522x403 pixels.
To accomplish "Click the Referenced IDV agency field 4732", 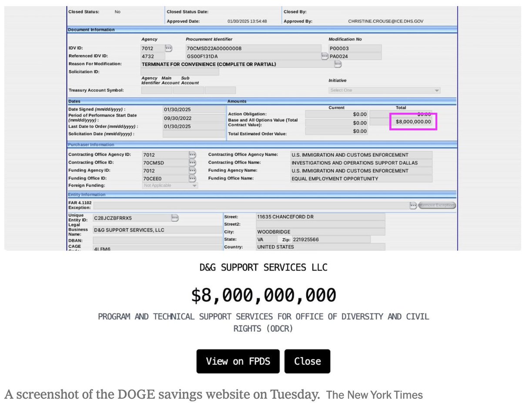I will click(153, 56).
